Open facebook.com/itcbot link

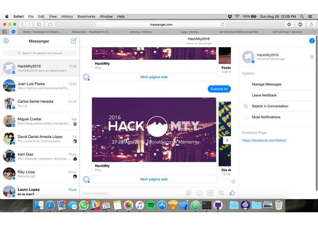[x=264, y=140]
